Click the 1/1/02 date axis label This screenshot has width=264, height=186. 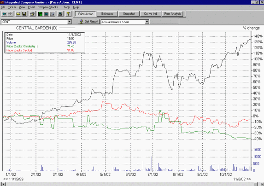[x=11, y=174]
